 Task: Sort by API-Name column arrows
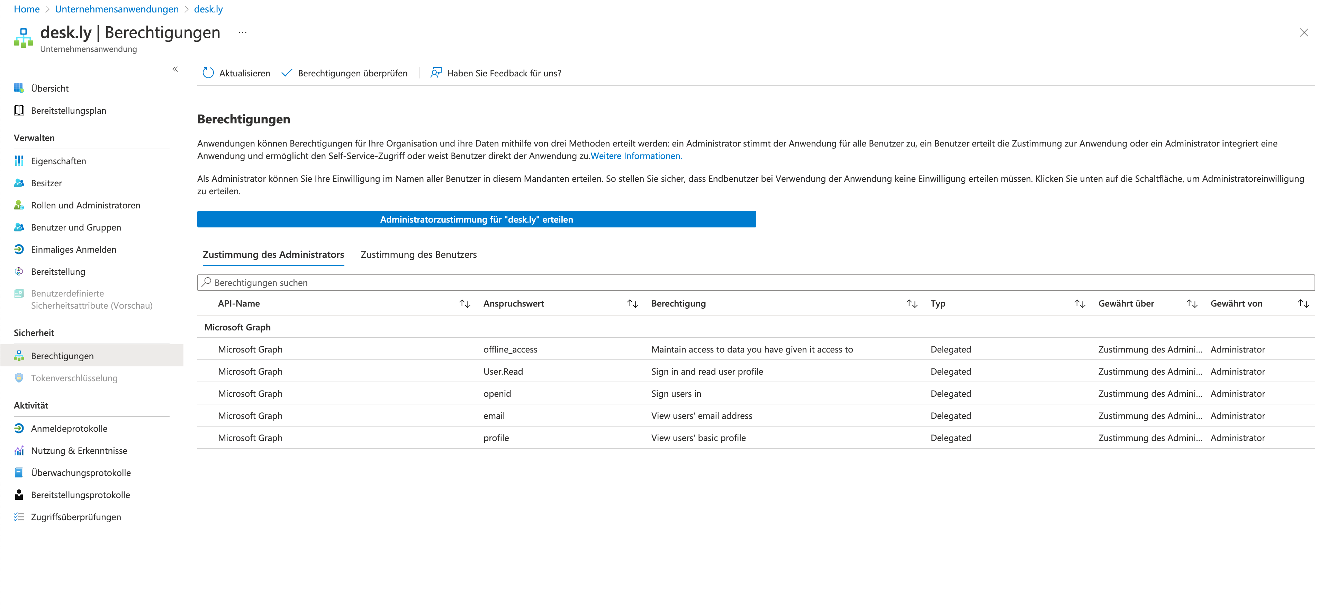click(464, 303)
